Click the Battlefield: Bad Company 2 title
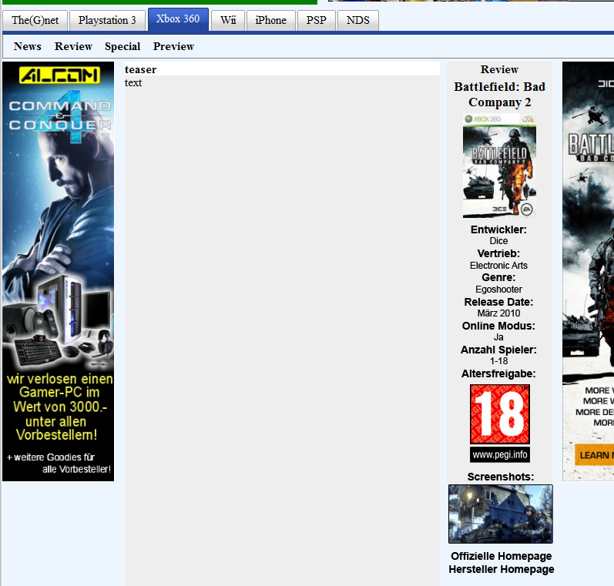614x586 pixels. click(499, 94)
